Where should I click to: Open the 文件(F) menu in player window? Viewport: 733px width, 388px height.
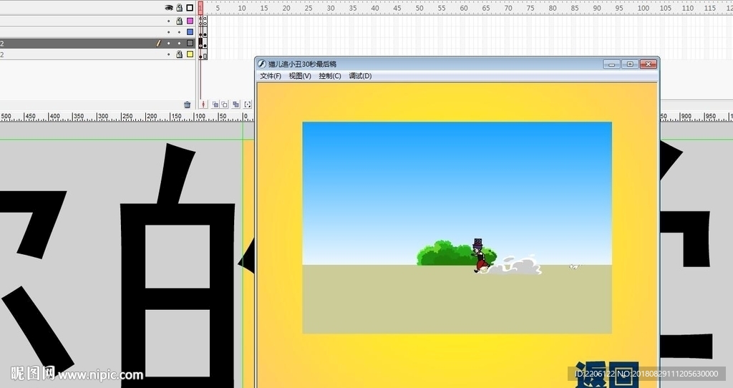click(x=271, y=76)
